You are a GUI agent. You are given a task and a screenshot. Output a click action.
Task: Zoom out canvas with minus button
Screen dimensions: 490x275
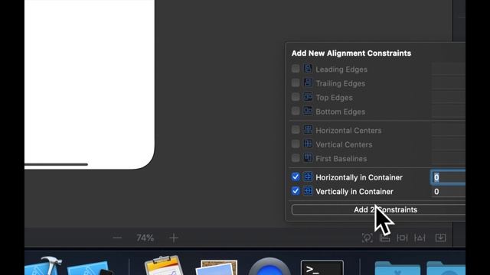click(117, 238)
